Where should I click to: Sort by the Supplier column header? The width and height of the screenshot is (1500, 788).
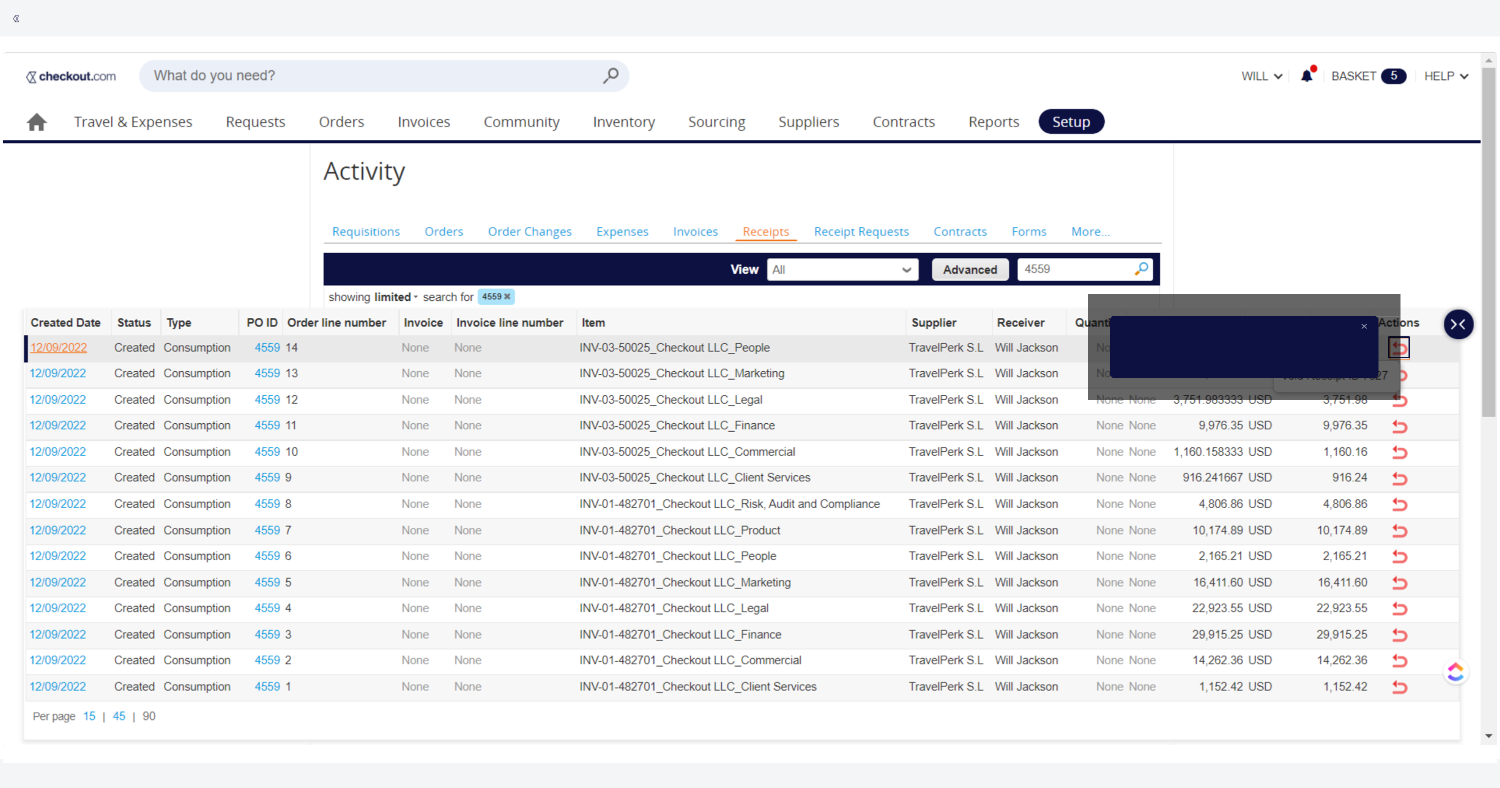pos(933,322)
